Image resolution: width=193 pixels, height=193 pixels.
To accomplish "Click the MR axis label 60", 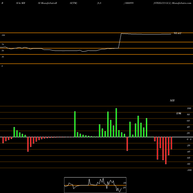I will 188,121.
